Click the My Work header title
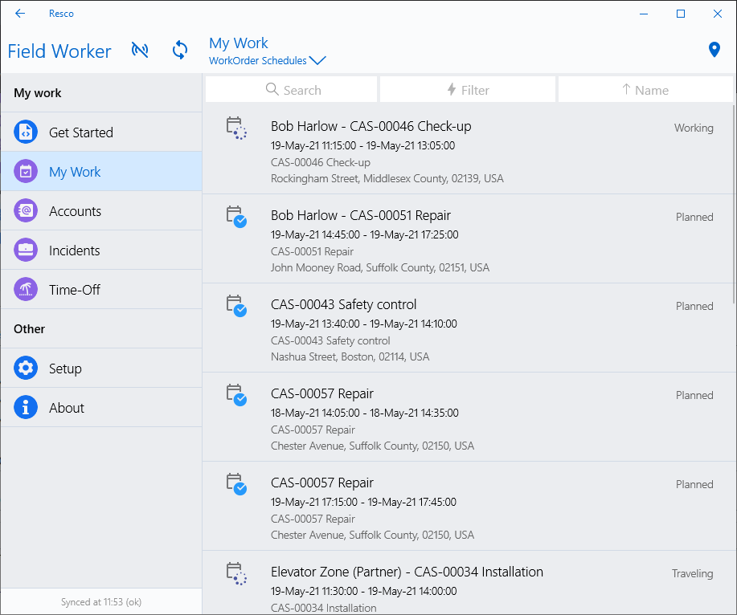The image size is (737, 615). pos(239,43)
